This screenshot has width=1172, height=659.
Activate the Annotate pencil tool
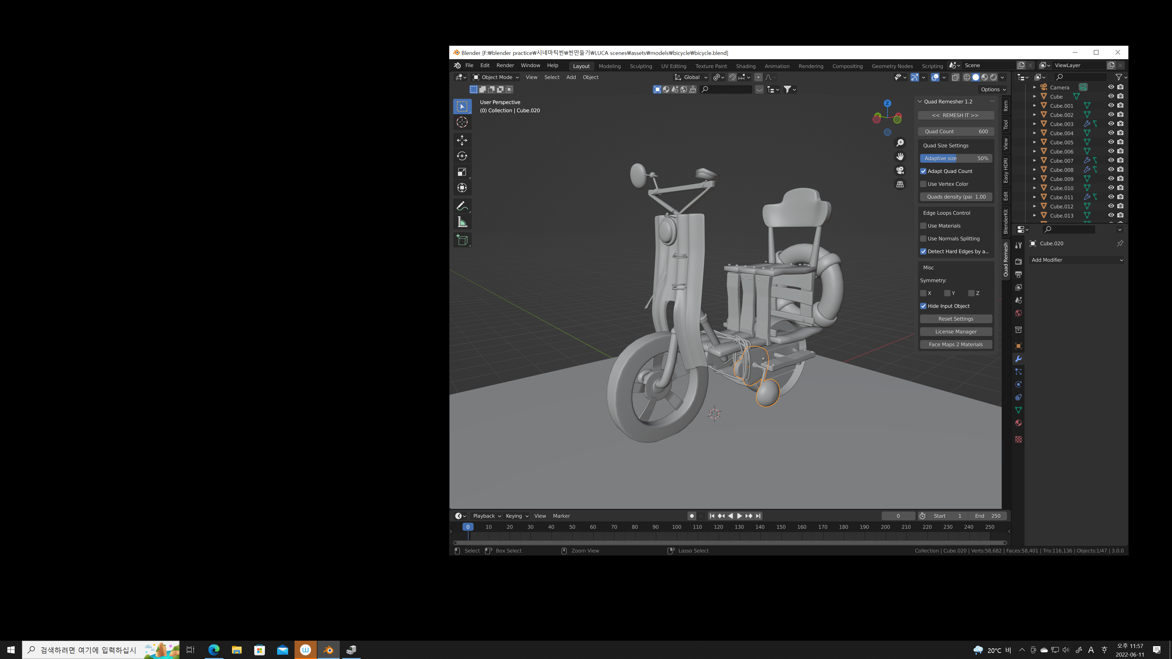pos(462,206)
